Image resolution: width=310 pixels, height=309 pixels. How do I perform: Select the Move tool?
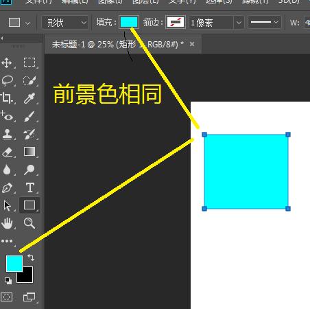click(7, 62)
